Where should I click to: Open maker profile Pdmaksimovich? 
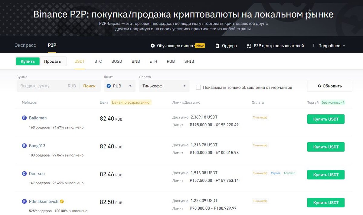[x=44, y=201]
